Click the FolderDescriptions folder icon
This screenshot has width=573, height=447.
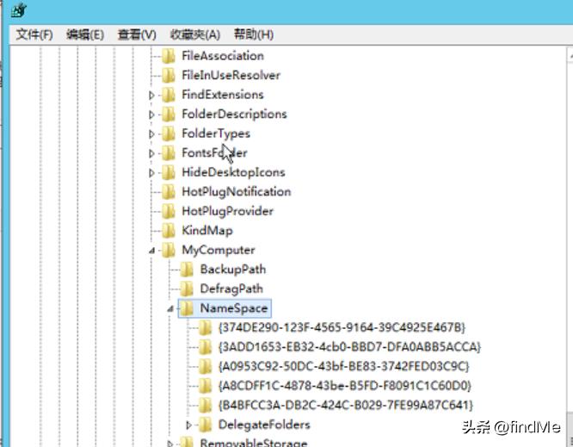[x=169, y=115]
